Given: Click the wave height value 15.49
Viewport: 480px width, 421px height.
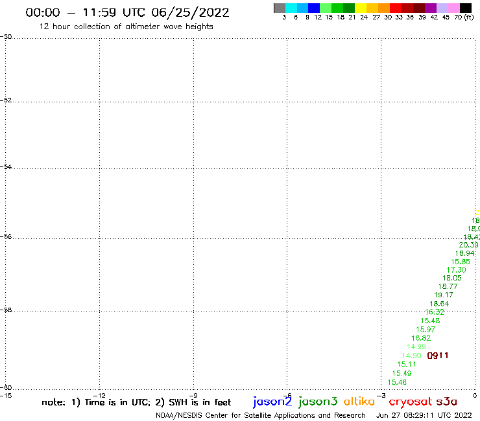Looking at the screenshot, I should (402, 373).
